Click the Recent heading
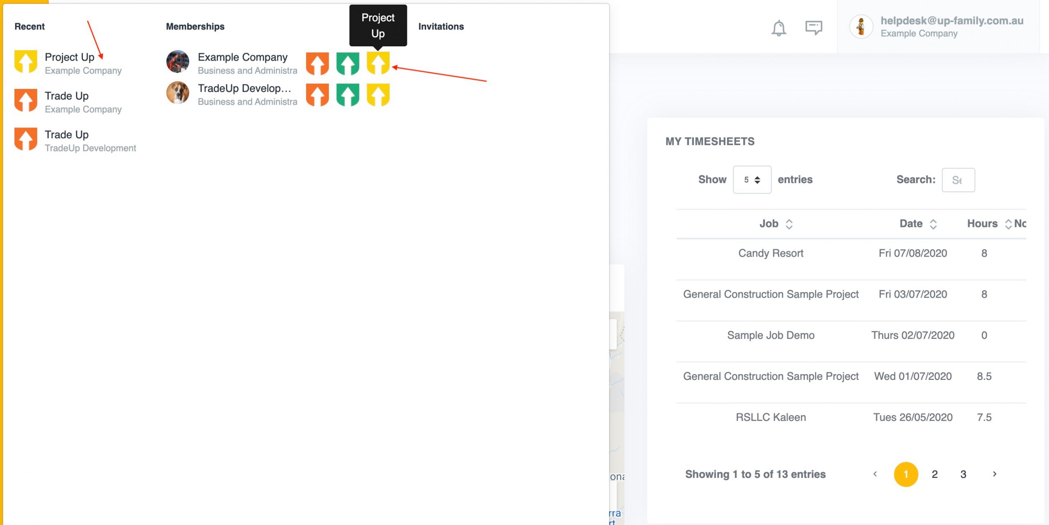The width and height of the screenshot is (1049, 525). [30, 27]
